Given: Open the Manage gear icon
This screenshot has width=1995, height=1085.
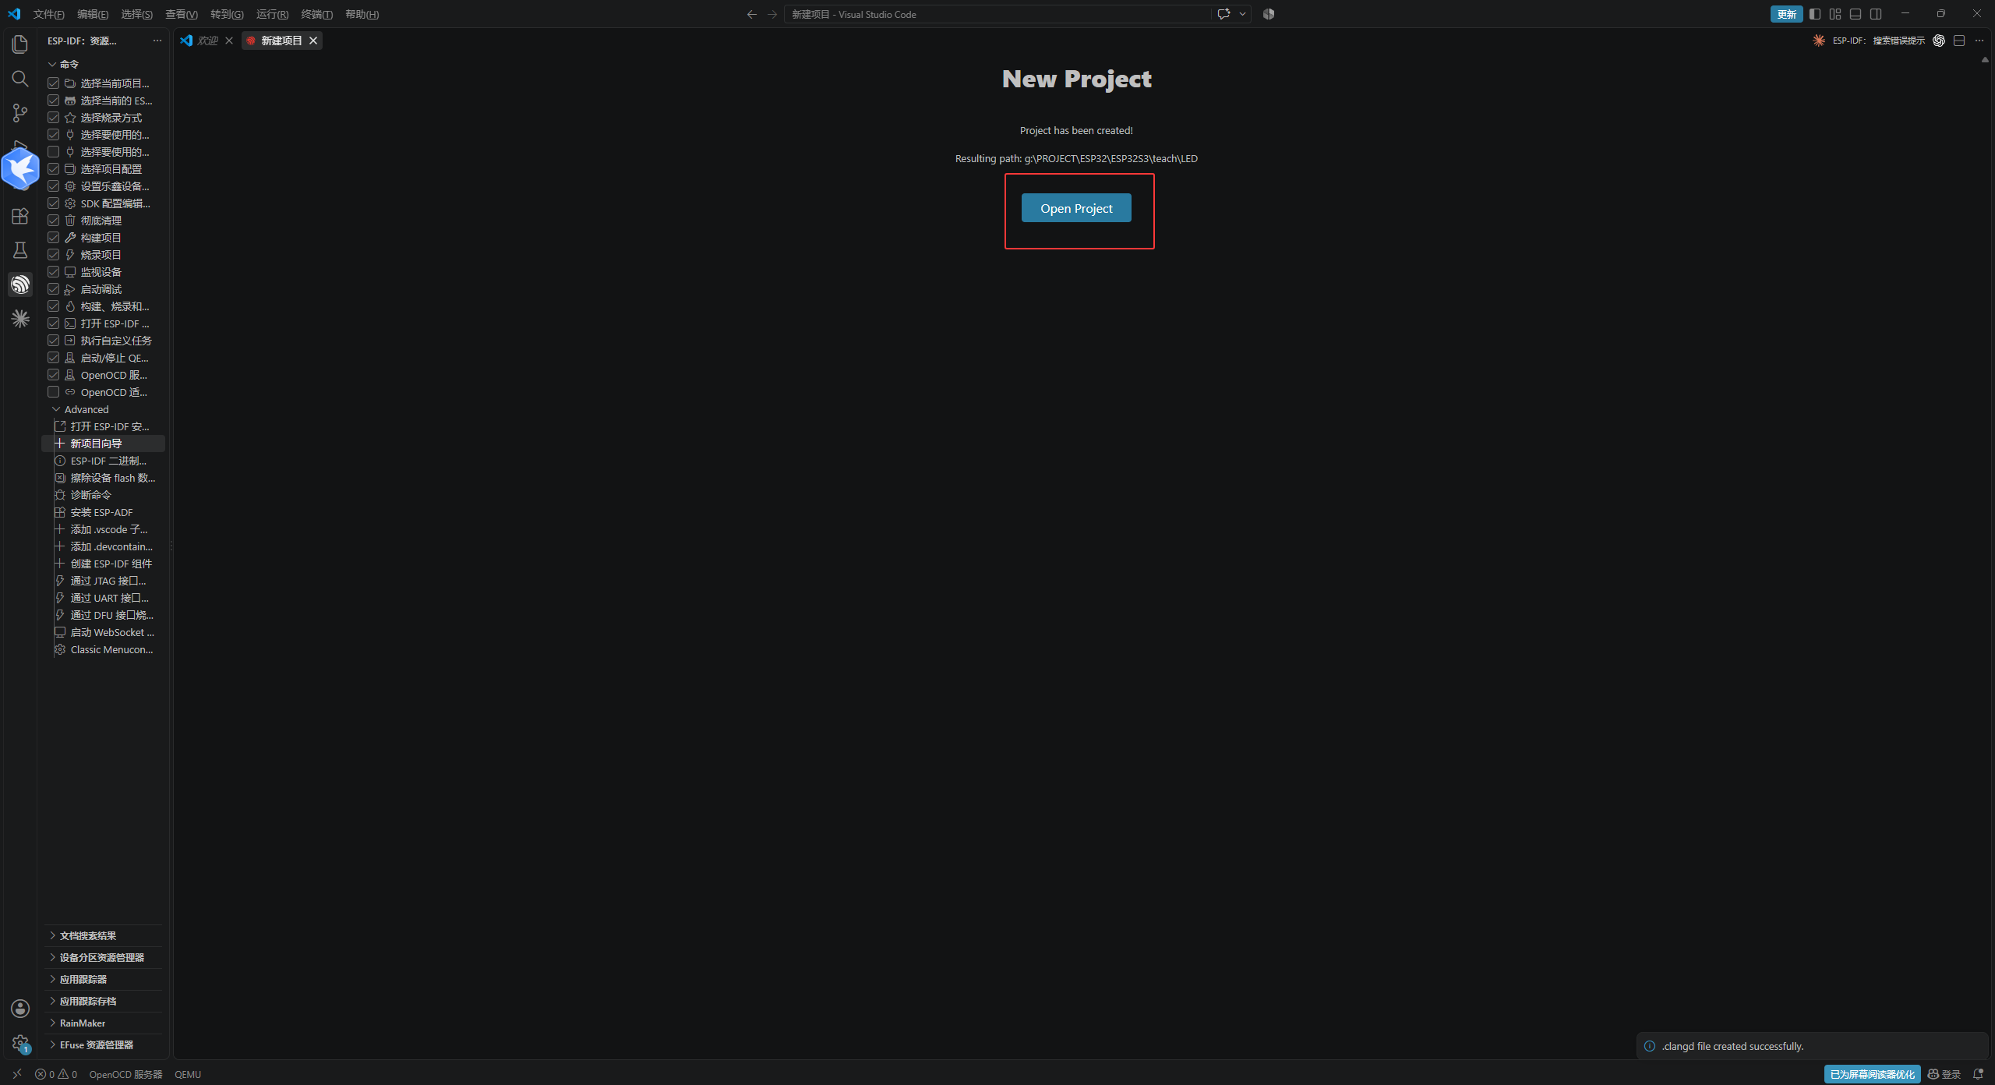Looking at the screenshot, I should pyautogui.click(x=20, y=1043).
